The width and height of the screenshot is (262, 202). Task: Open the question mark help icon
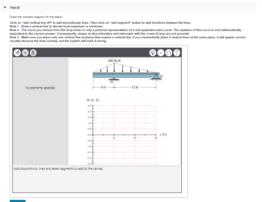pos(177,53)
